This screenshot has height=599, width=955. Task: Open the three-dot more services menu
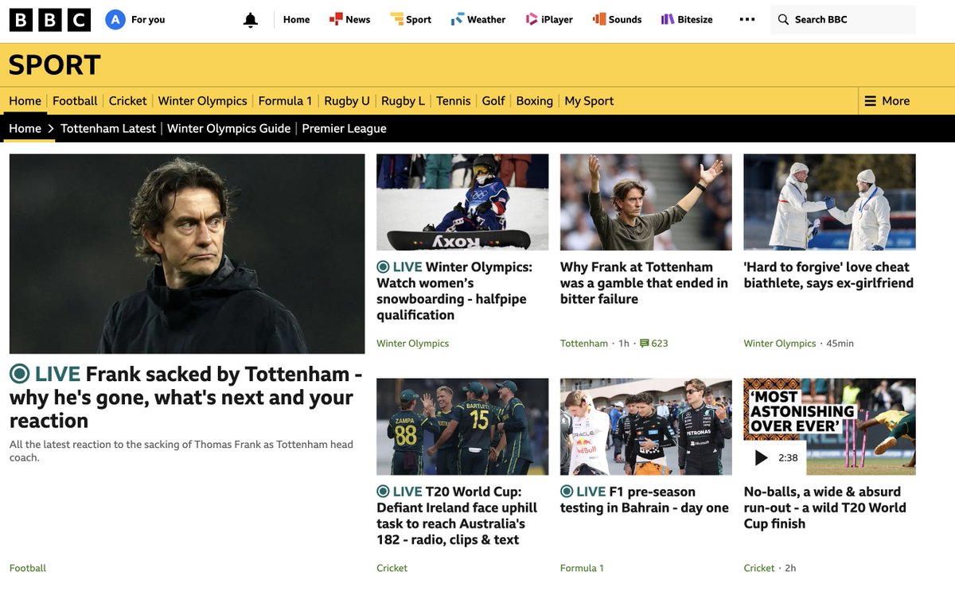coord(746,19)
